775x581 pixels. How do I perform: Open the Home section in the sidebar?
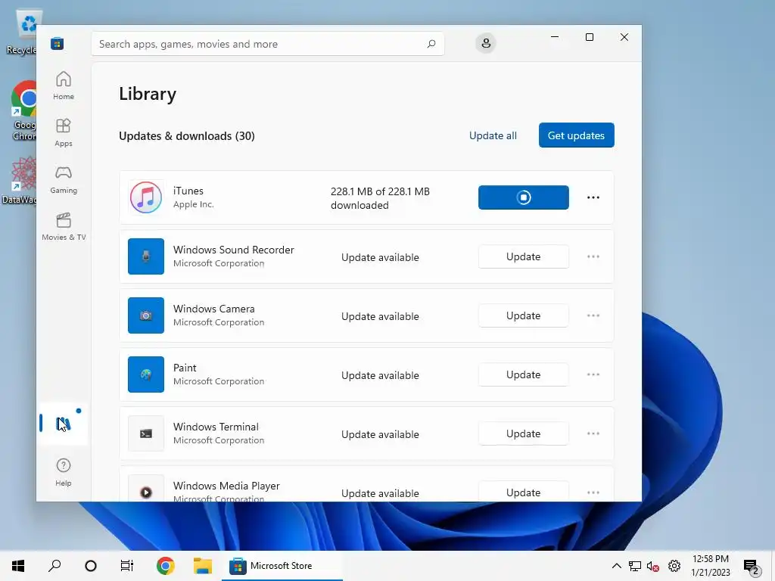[x=64, y=86]
